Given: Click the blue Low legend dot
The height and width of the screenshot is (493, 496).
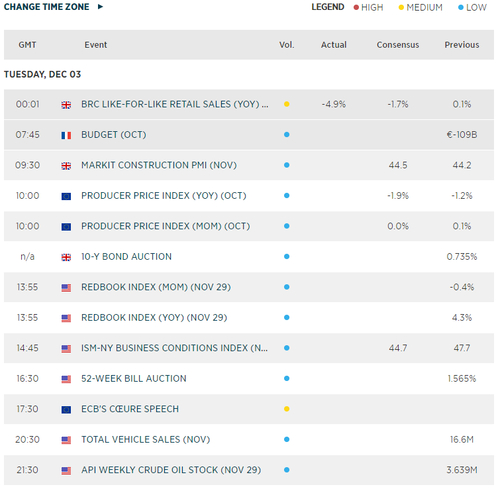Looking at the screenshot, I should [460, 8].
